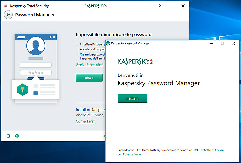The image size is (241, 163).
Task: Open support via the headset icon
Action: pos(17,136)
